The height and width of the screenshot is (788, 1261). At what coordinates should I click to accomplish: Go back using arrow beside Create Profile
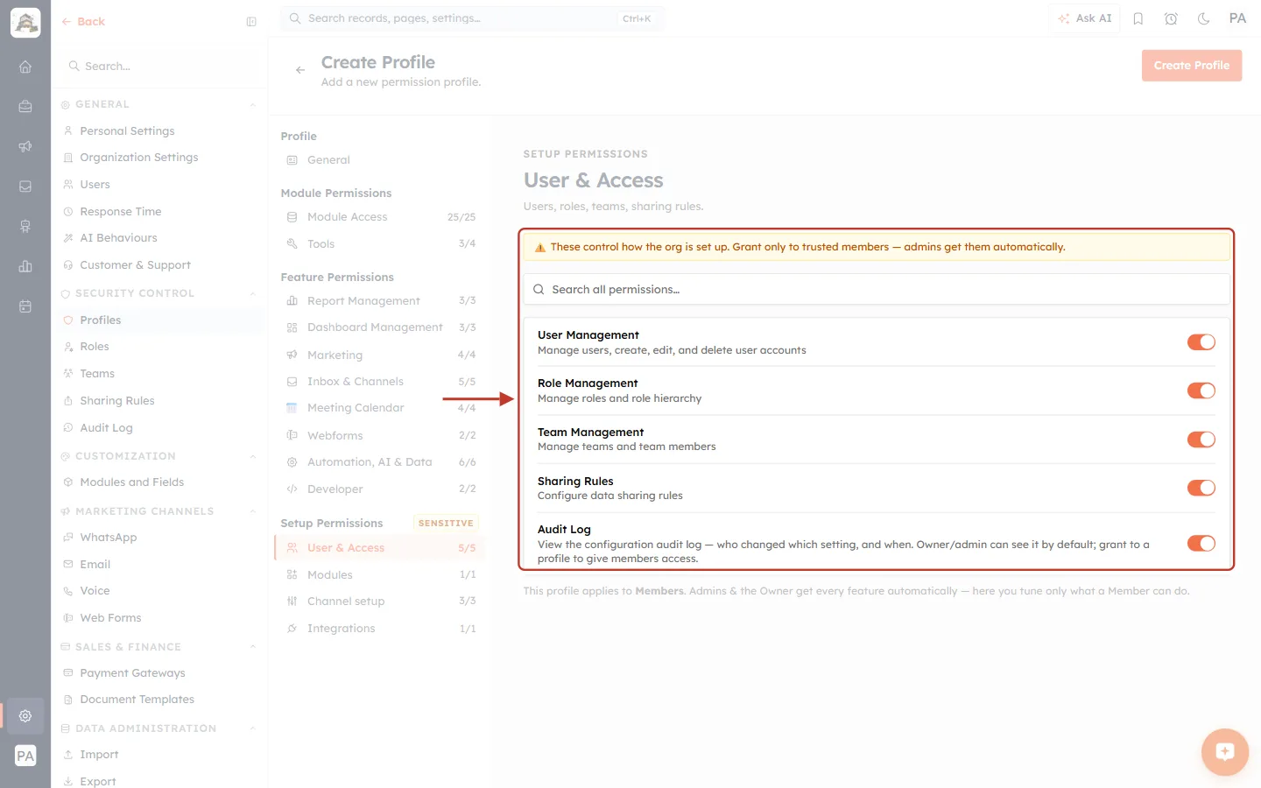[x=300, y=70]
